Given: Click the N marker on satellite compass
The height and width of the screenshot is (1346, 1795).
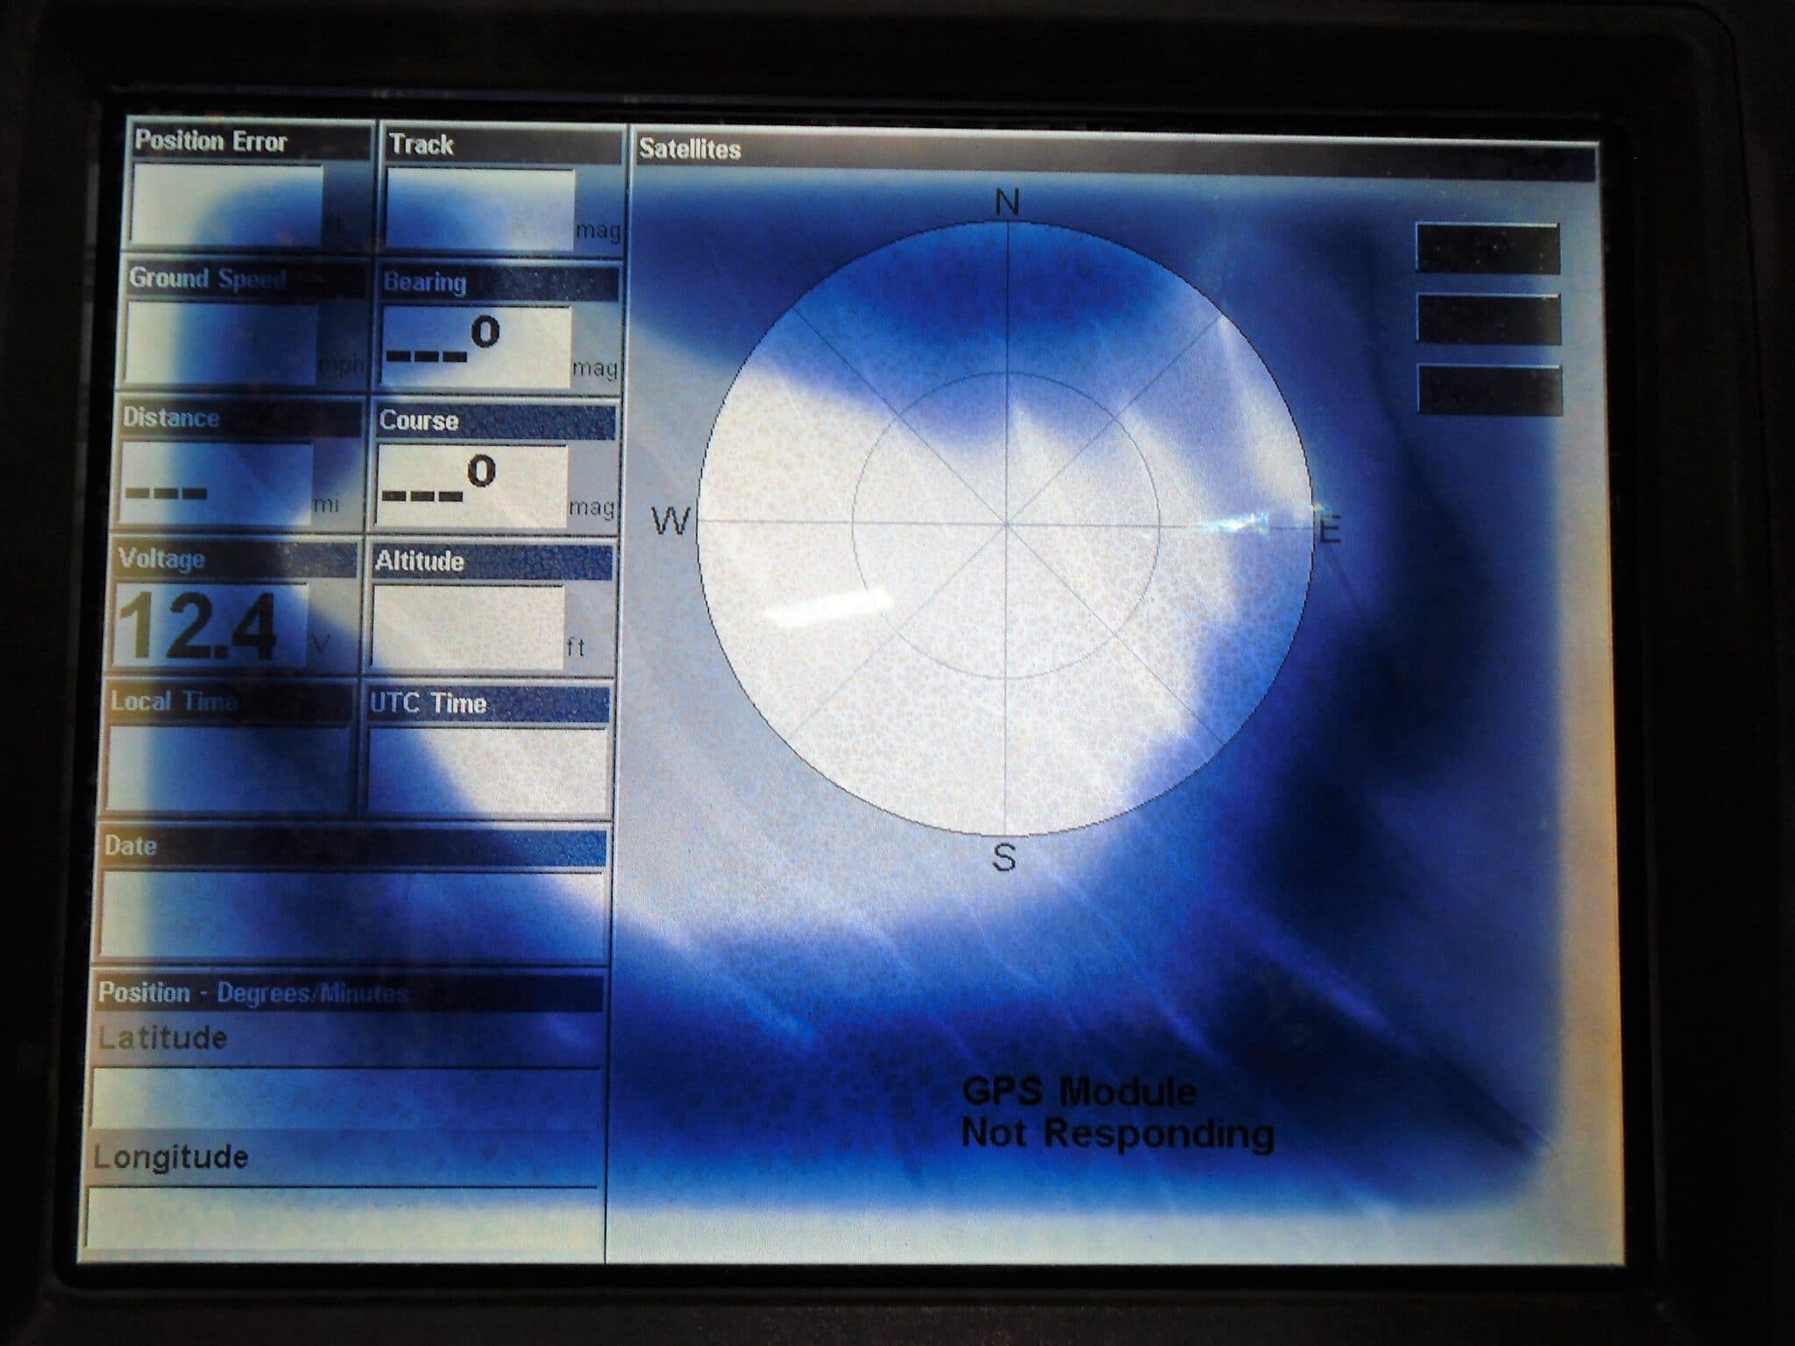Looking at the screenshot, I should 1008,203.
